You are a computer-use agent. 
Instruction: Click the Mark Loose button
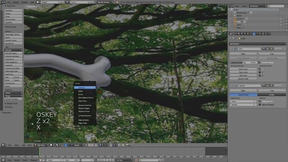click(243, 69)
